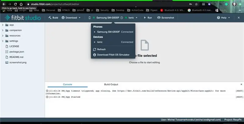Select Samsung SM-G930F Connected phone entry
Image resolution: width=244 pixels, height=124 pixels.
click(113, 32)
